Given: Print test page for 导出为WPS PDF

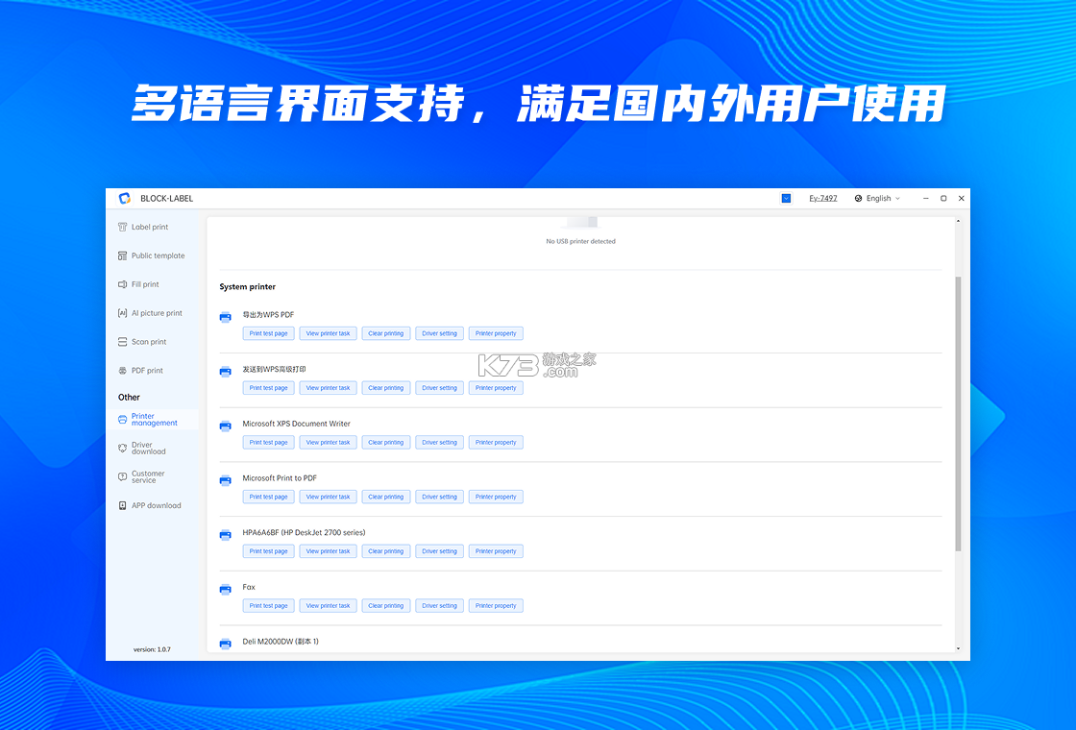Looking at the screenshot, I should pyautogui.click(x=268, y=333).
